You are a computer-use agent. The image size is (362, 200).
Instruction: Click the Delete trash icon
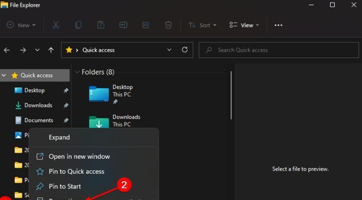click(x=168, y=25)
